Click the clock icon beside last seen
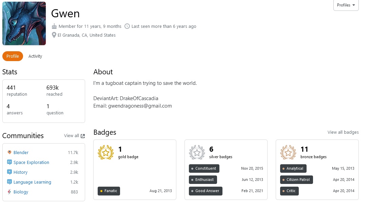This screenshot has height=206, width=371. click(x=127, y=26)
